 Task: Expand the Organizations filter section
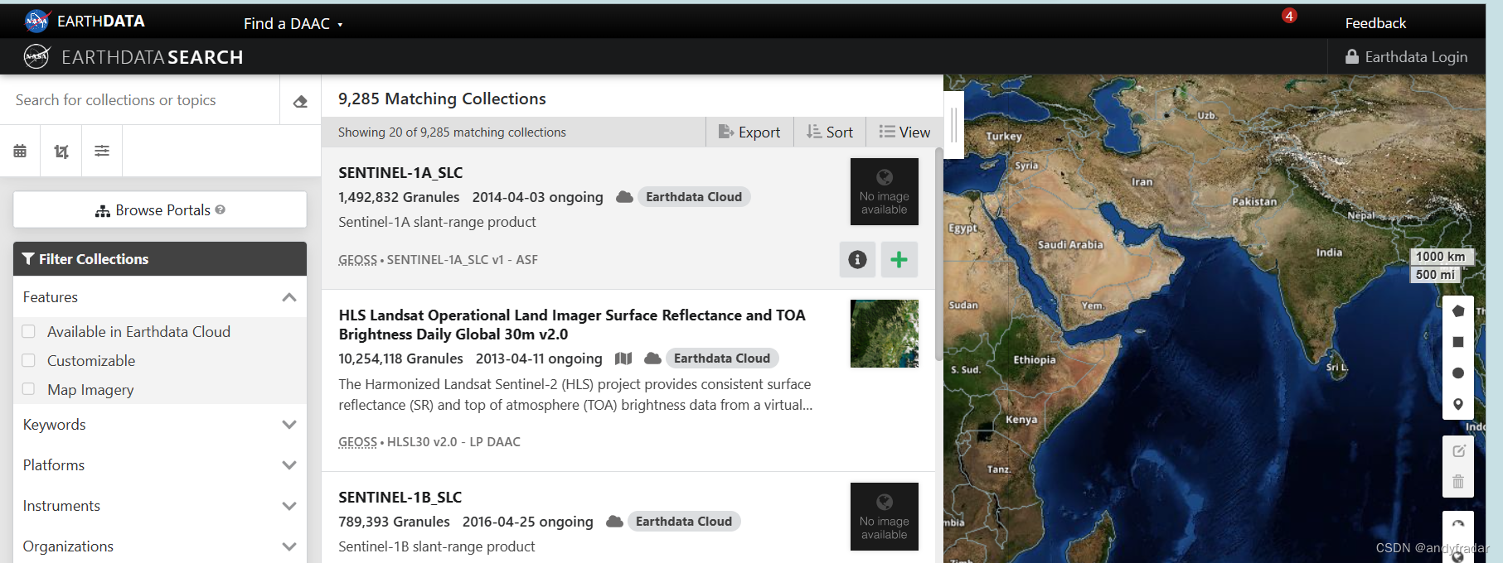click(x=160, y=546)
